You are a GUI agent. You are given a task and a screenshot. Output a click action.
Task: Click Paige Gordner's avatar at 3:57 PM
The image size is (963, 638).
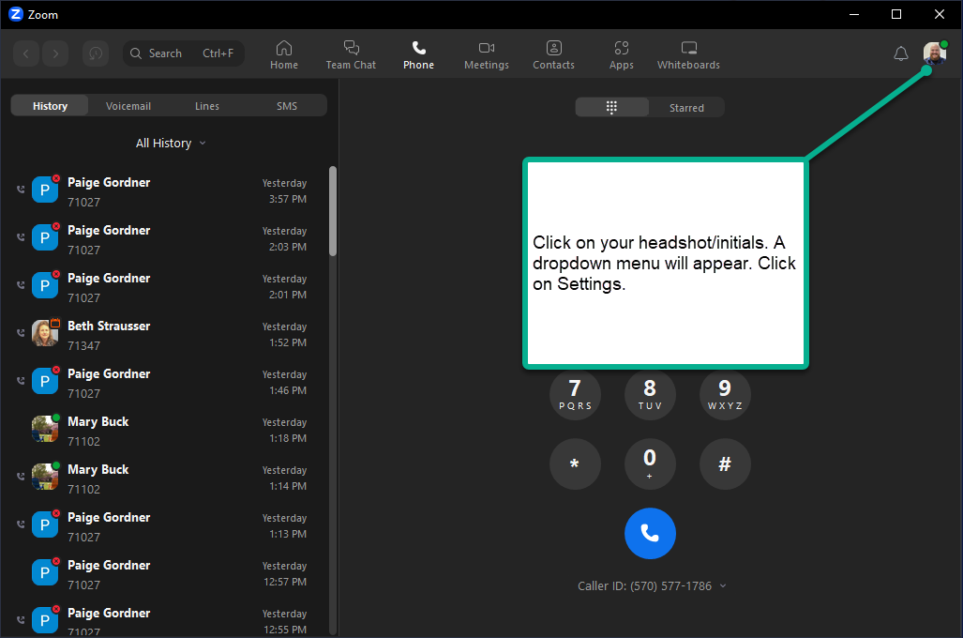pos(45,190)
